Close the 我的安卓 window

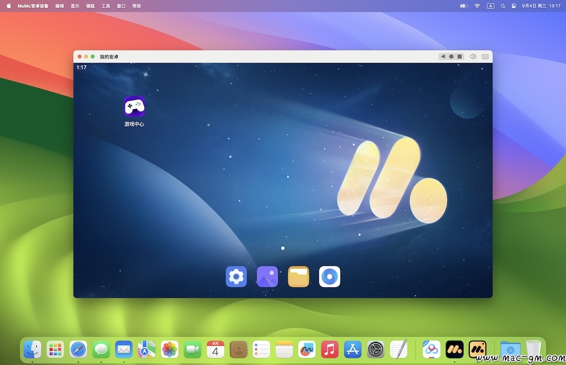pos(79,57)
